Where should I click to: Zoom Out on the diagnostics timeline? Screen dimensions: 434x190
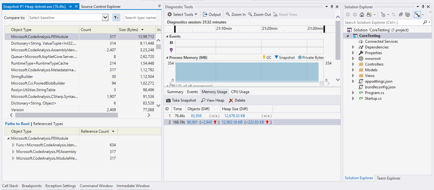260,14
